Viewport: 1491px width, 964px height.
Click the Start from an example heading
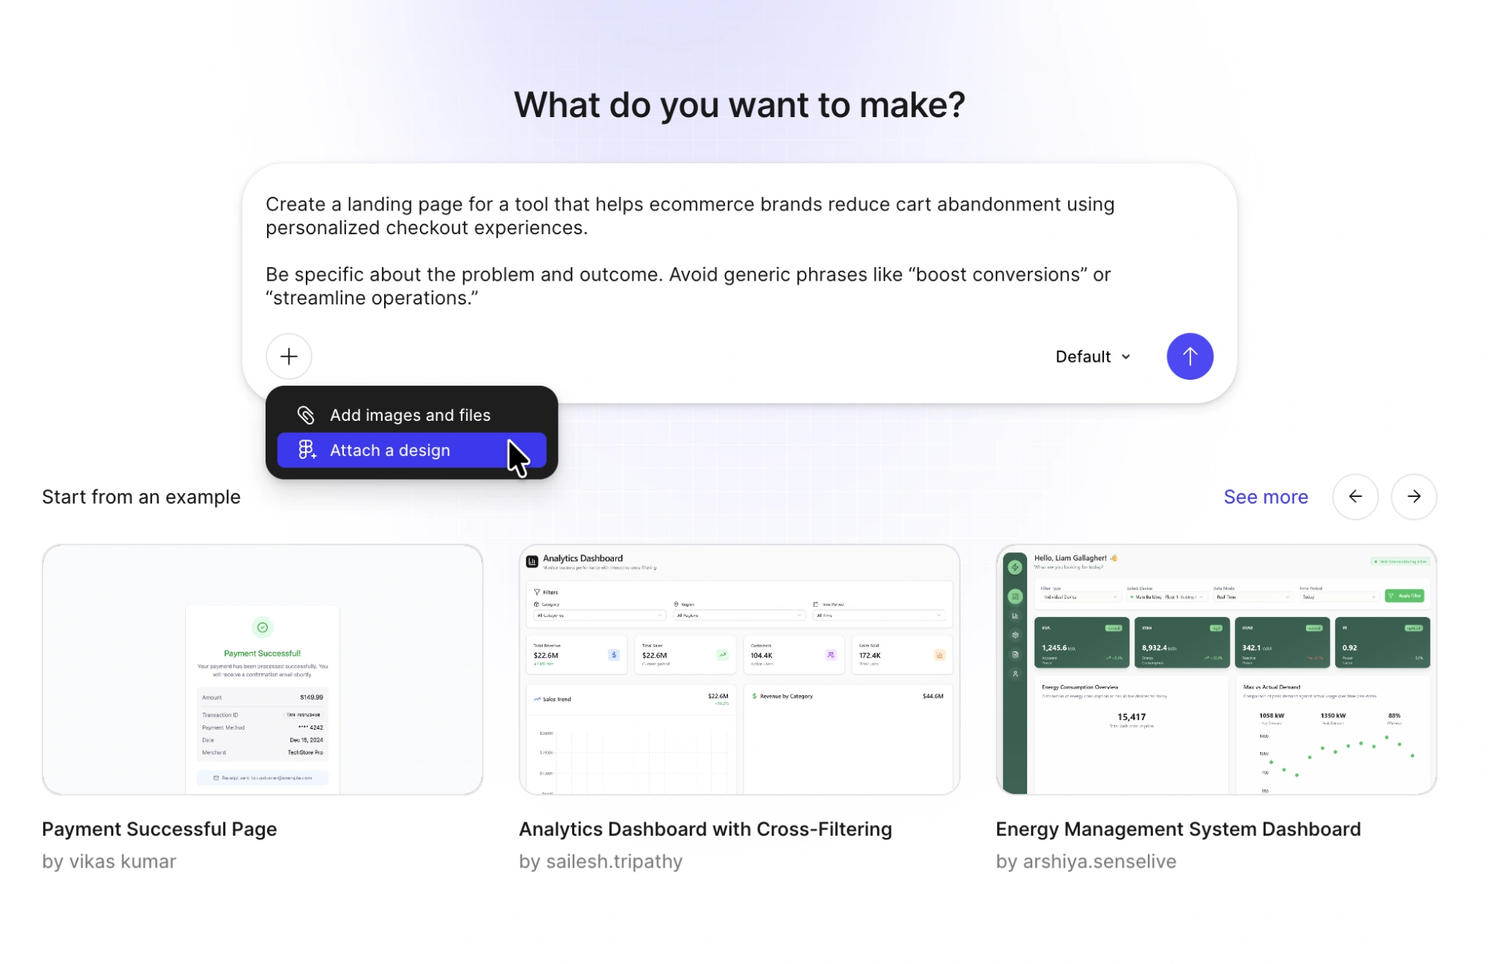click(141, 497)
